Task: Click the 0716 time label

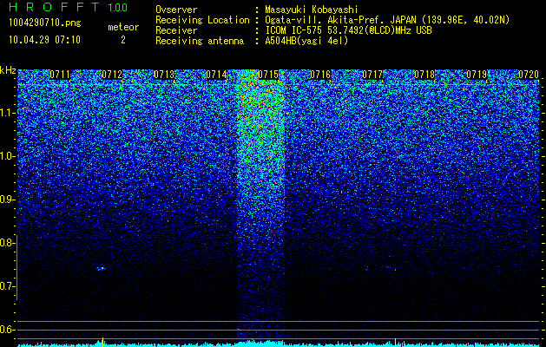Action: 320,75
